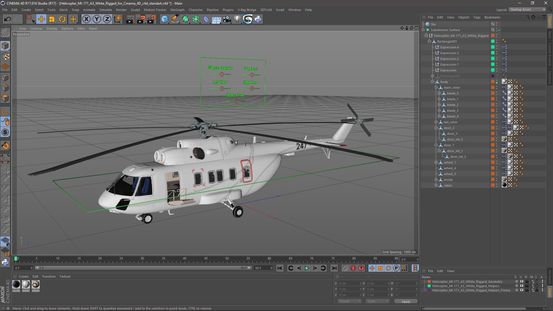The height and width of the screenshot is (311, 553).
Task: Collapse the Subdivision Surface hierarchy
Action: coord(423,30)
